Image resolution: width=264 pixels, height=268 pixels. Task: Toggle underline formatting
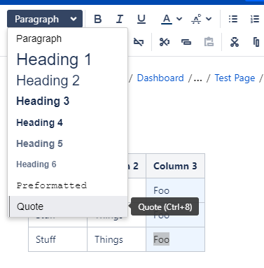pyautogui.click(x=141, y=19)
